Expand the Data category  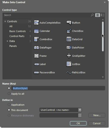click(x=7, y=41)
